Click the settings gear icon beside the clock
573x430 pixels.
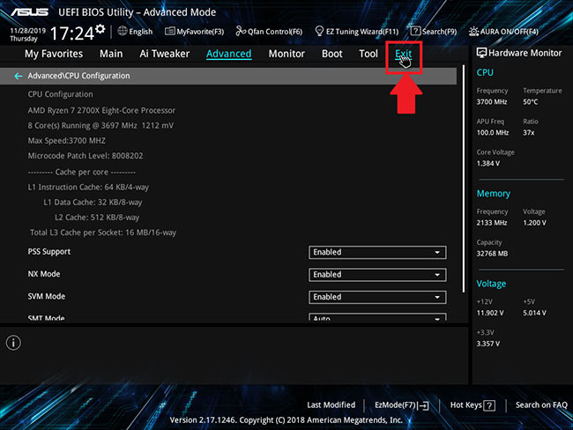100,29
